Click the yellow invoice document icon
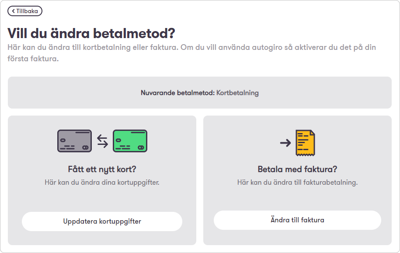The width and height of the screenshot is (400, 253). [x=305, y=143]
